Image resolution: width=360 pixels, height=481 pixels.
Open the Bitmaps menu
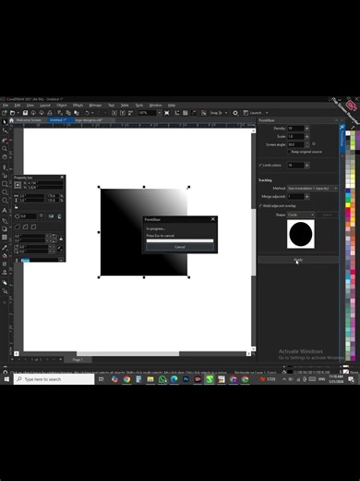click(x=95, y=105)
